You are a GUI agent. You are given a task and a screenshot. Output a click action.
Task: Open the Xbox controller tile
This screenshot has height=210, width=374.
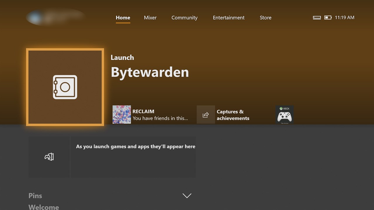coord(284,115)
